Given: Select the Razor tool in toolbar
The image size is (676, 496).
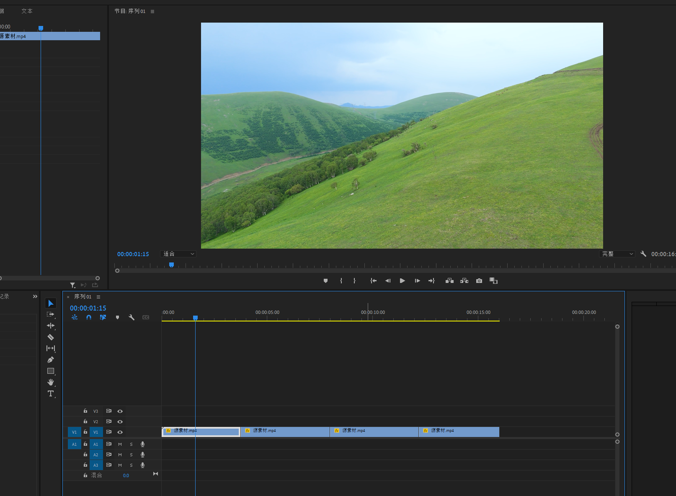Looking at the screenshot, I should click(x=51, y=337).
